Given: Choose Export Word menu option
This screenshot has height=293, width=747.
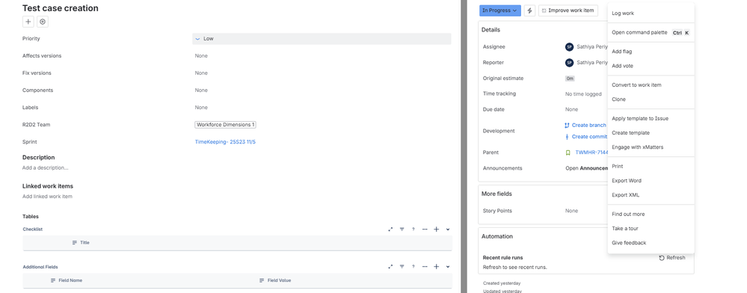Looking at the screenshot, I should click(x=651, y=181).
